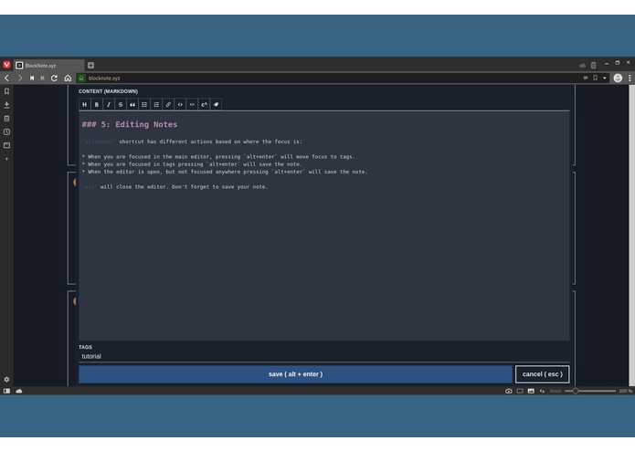The image size is (635, 451).
Task: Insert inline code with the smaller brackets icon
Action: [192, 104]
